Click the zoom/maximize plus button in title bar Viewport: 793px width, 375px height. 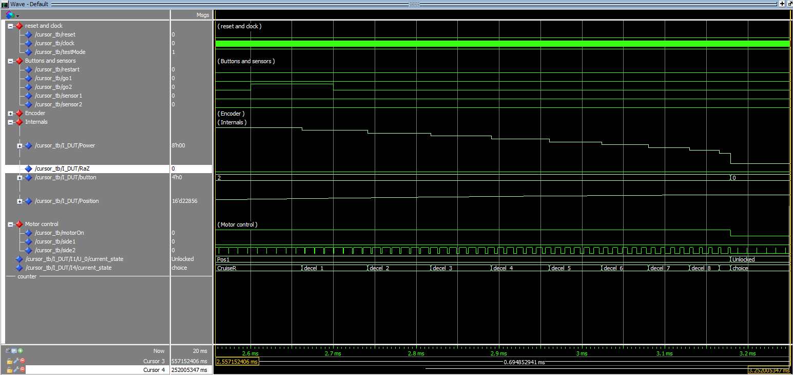[x=782, y=4]
